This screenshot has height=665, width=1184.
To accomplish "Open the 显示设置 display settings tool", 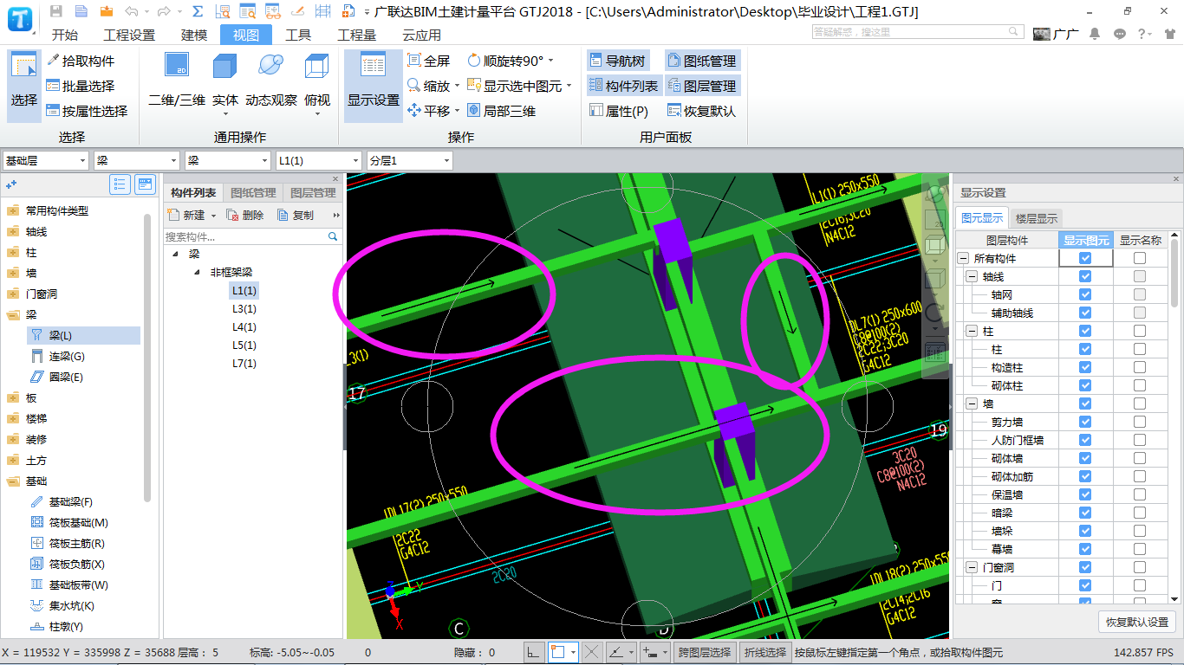I will (374, 85).
